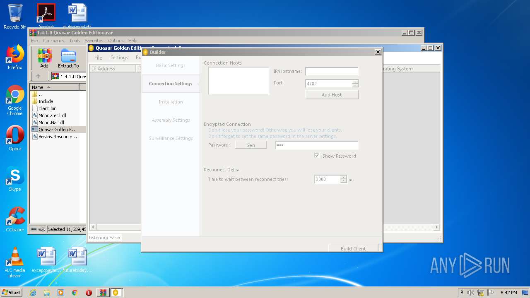The image size is (530, 298).
Task: Open Opera from taskbar
Action: point(89,293)
